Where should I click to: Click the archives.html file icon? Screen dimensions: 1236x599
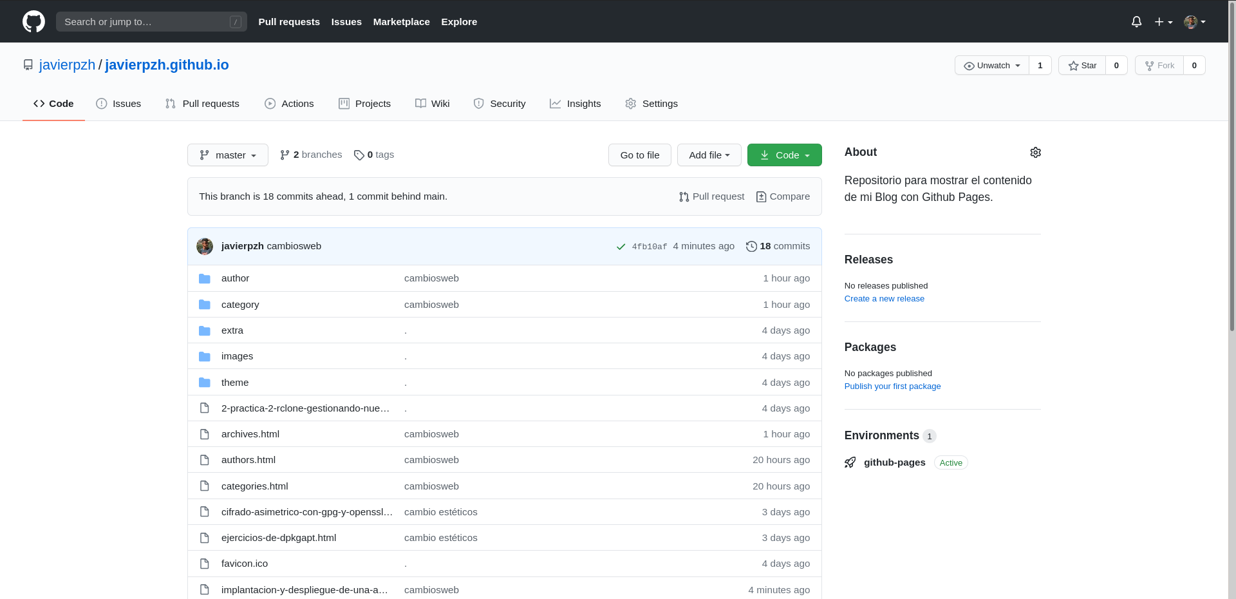point(205,434)
